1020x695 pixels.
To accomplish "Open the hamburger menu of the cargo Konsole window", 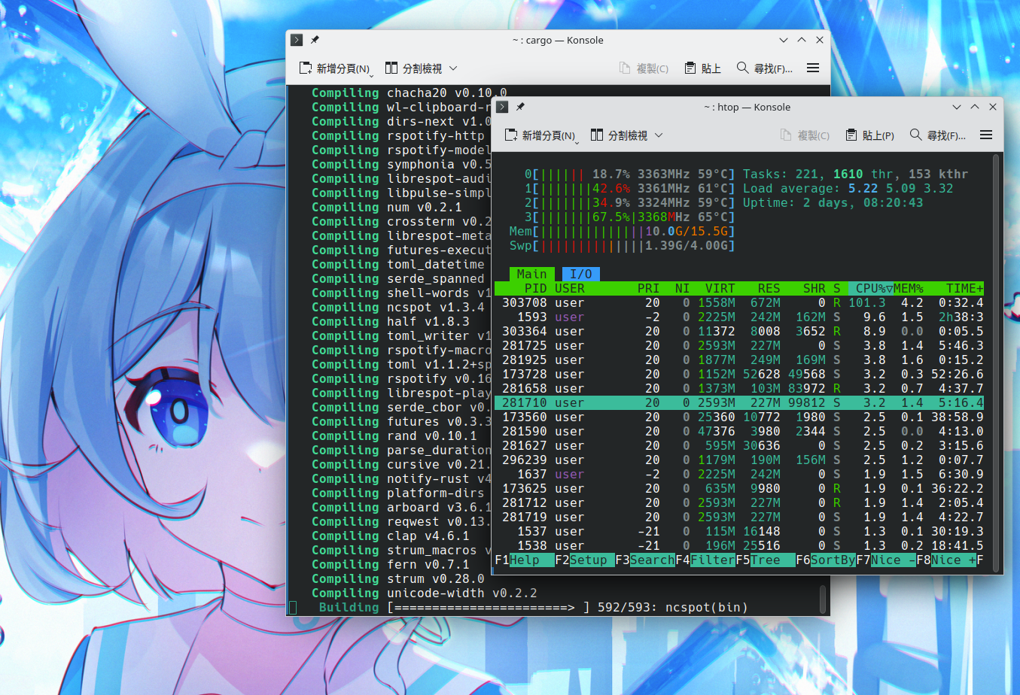I will tap(813, 68).
